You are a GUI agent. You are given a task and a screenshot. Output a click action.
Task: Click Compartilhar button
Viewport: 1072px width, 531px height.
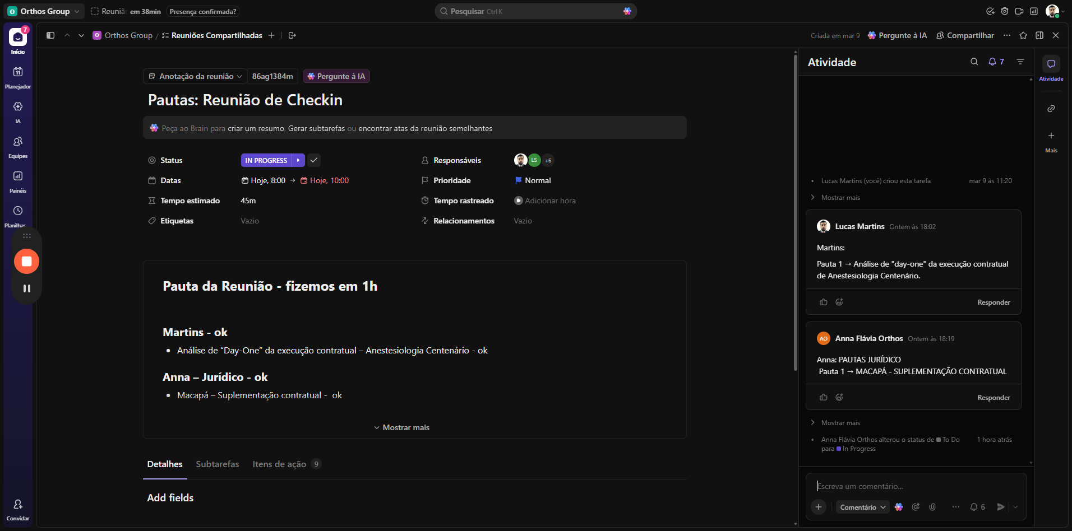point(965,35)
